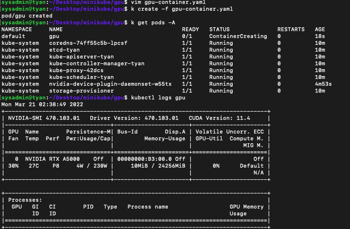Click the 'k get pods -A' command
The width and height of the screenshot is (350, 229).
(153, 22)
